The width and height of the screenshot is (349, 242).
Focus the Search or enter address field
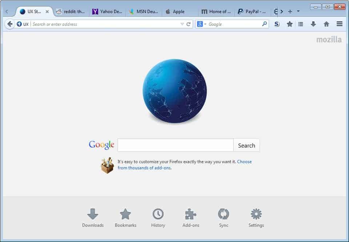point(105,24)
